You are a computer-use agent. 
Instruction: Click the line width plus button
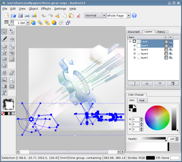coord(12,21)
